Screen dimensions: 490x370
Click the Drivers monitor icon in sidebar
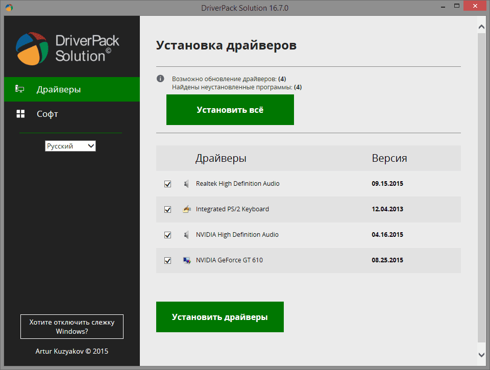[x=20, y=89]
